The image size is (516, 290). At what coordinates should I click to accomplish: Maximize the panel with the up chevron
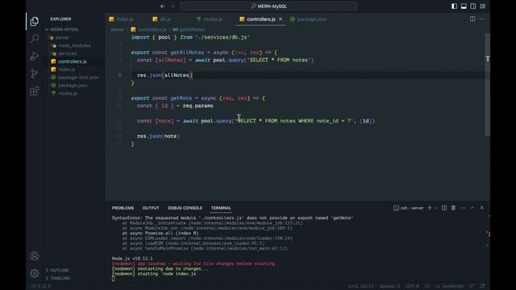pos(472,208)
